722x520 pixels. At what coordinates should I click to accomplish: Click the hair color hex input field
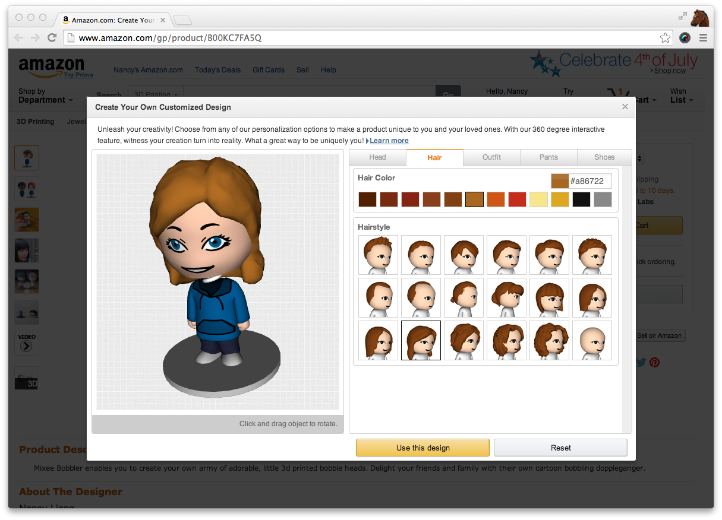tap(589, 181)
